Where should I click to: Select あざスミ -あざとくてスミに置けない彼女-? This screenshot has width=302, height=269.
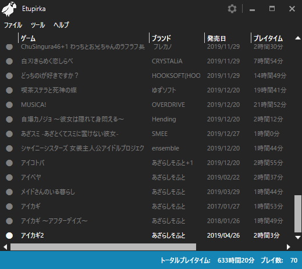click(x=70, y=134)
